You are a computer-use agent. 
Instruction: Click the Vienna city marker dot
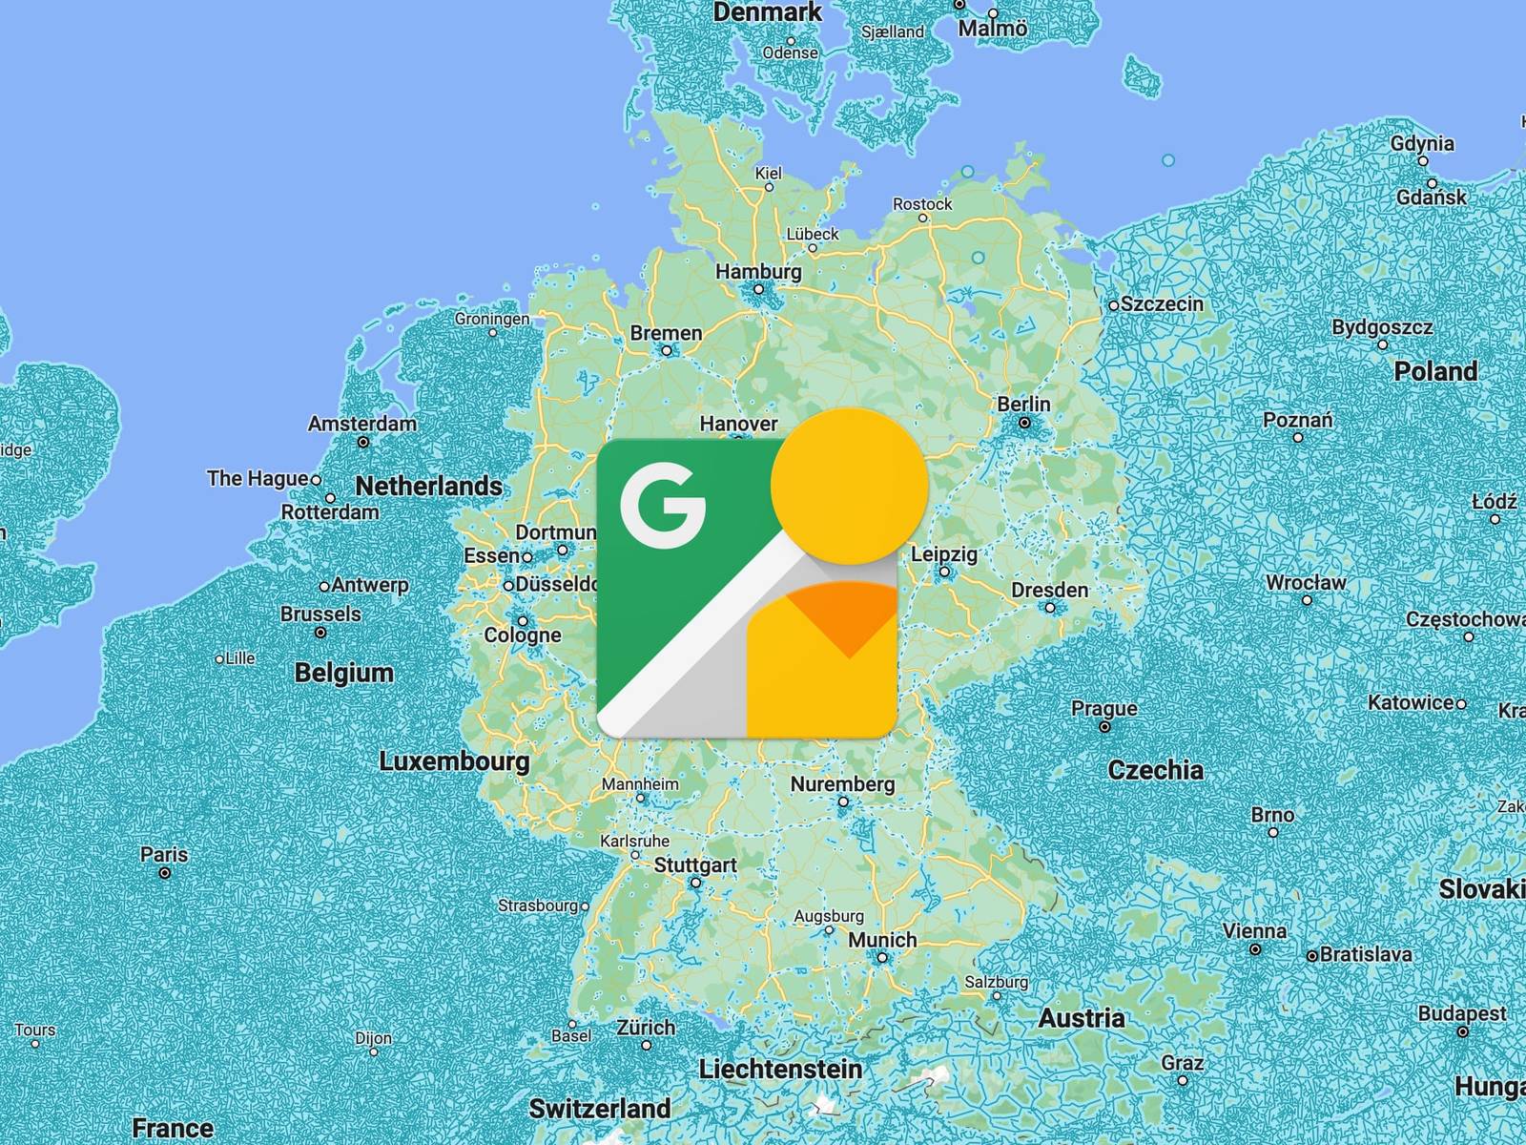(x=1255, y=949)
